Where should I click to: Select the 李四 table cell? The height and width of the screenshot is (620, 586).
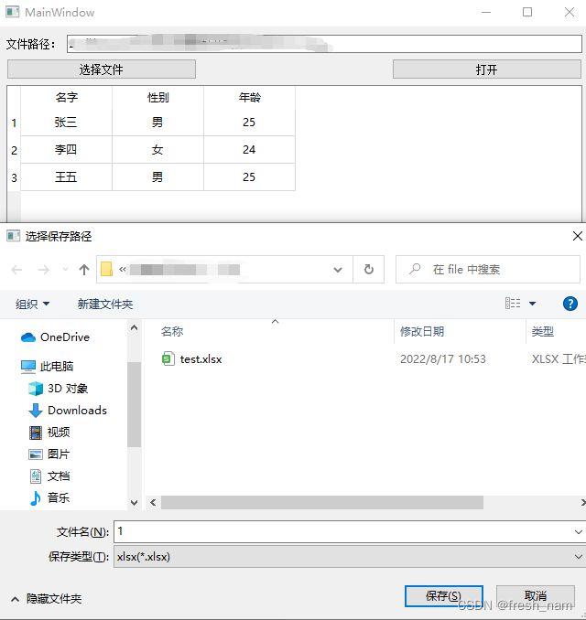[x=66, y=149]
